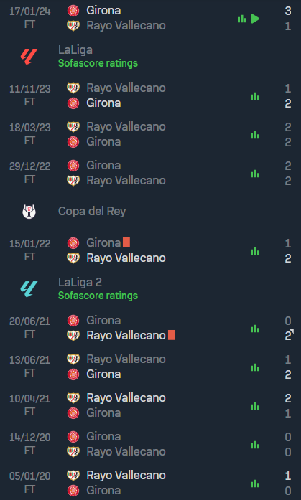Play highlights of the 17/01/24 match

coord(255,19)
